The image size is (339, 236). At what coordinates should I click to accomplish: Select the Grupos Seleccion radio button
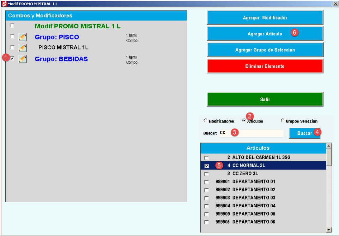click(282, 120)
